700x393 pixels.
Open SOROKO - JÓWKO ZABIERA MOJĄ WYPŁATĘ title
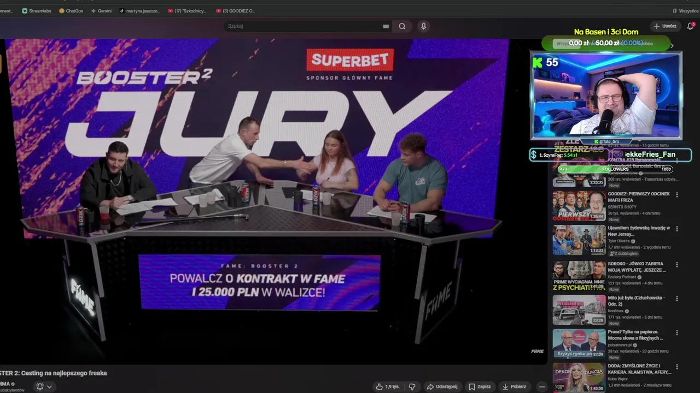point(637,267)
